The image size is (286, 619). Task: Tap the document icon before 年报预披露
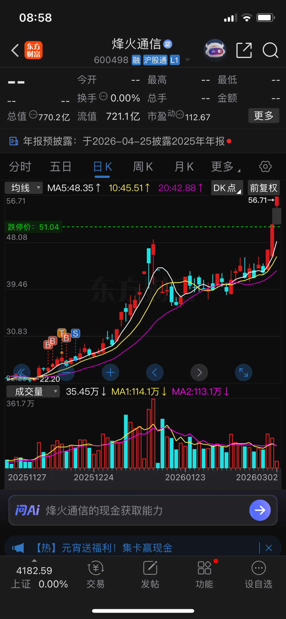(14, 141)
